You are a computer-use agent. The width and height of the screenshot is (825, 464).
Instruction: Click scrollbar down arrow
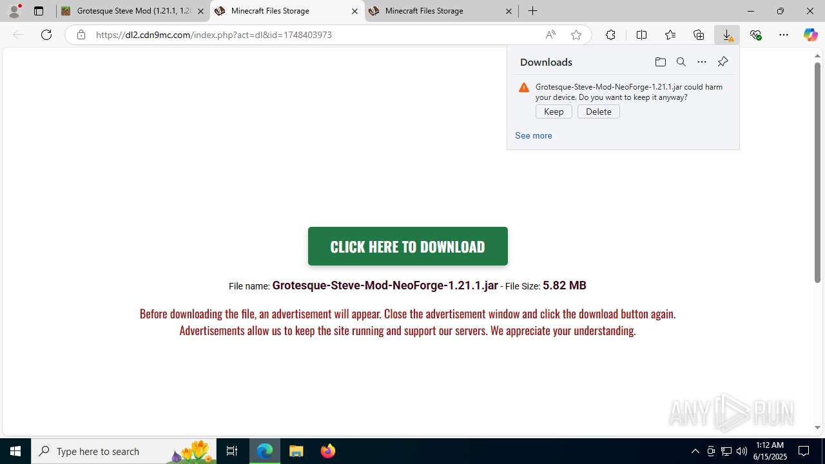(817, 428)
